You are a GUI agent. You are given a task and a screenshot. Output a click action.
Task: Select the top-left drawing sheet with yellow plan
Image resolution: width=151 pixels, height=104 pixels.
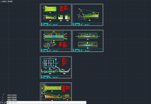pos(56,15)
